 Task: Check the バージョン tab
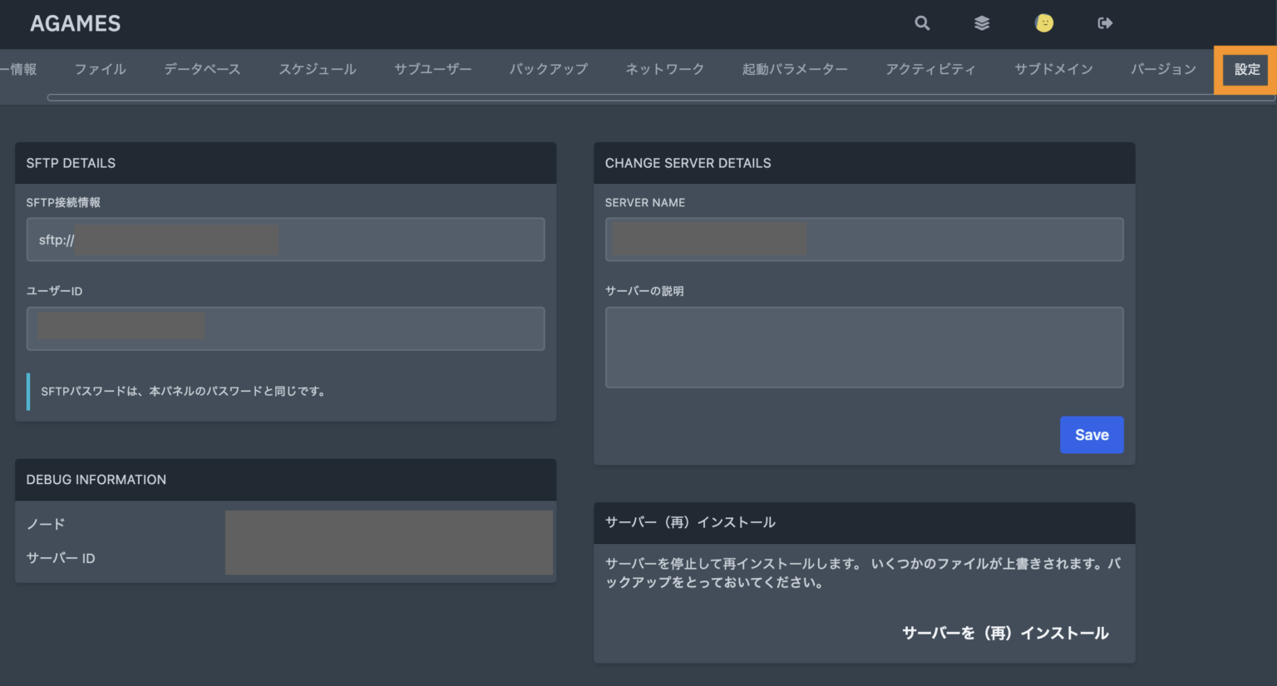coord(1163,70)
